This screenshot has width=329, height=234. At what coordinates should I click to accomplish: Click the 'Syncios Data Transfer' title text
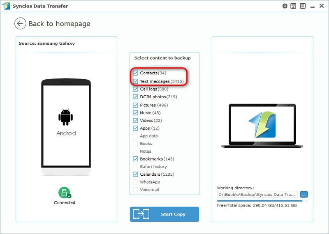[x=40, y=6]
